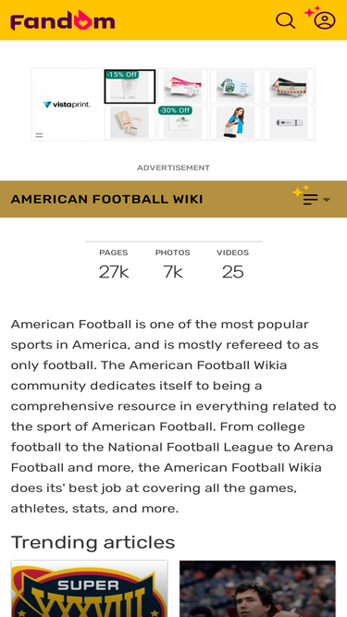Open the USB drive product ad thumbnail

(x=289, y=122)
